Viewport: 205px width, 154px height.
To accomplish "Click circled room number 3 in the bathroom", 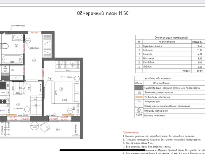I will (16, 46).
